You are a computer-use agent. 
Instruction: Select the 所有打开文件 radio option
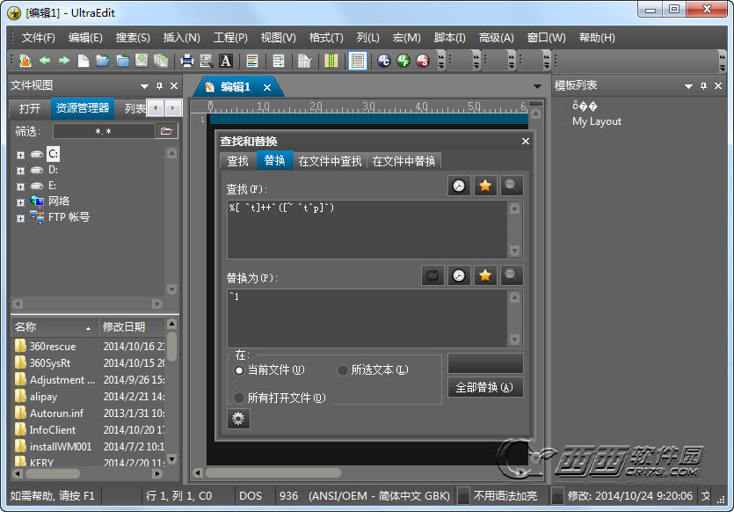pos(239,397)
